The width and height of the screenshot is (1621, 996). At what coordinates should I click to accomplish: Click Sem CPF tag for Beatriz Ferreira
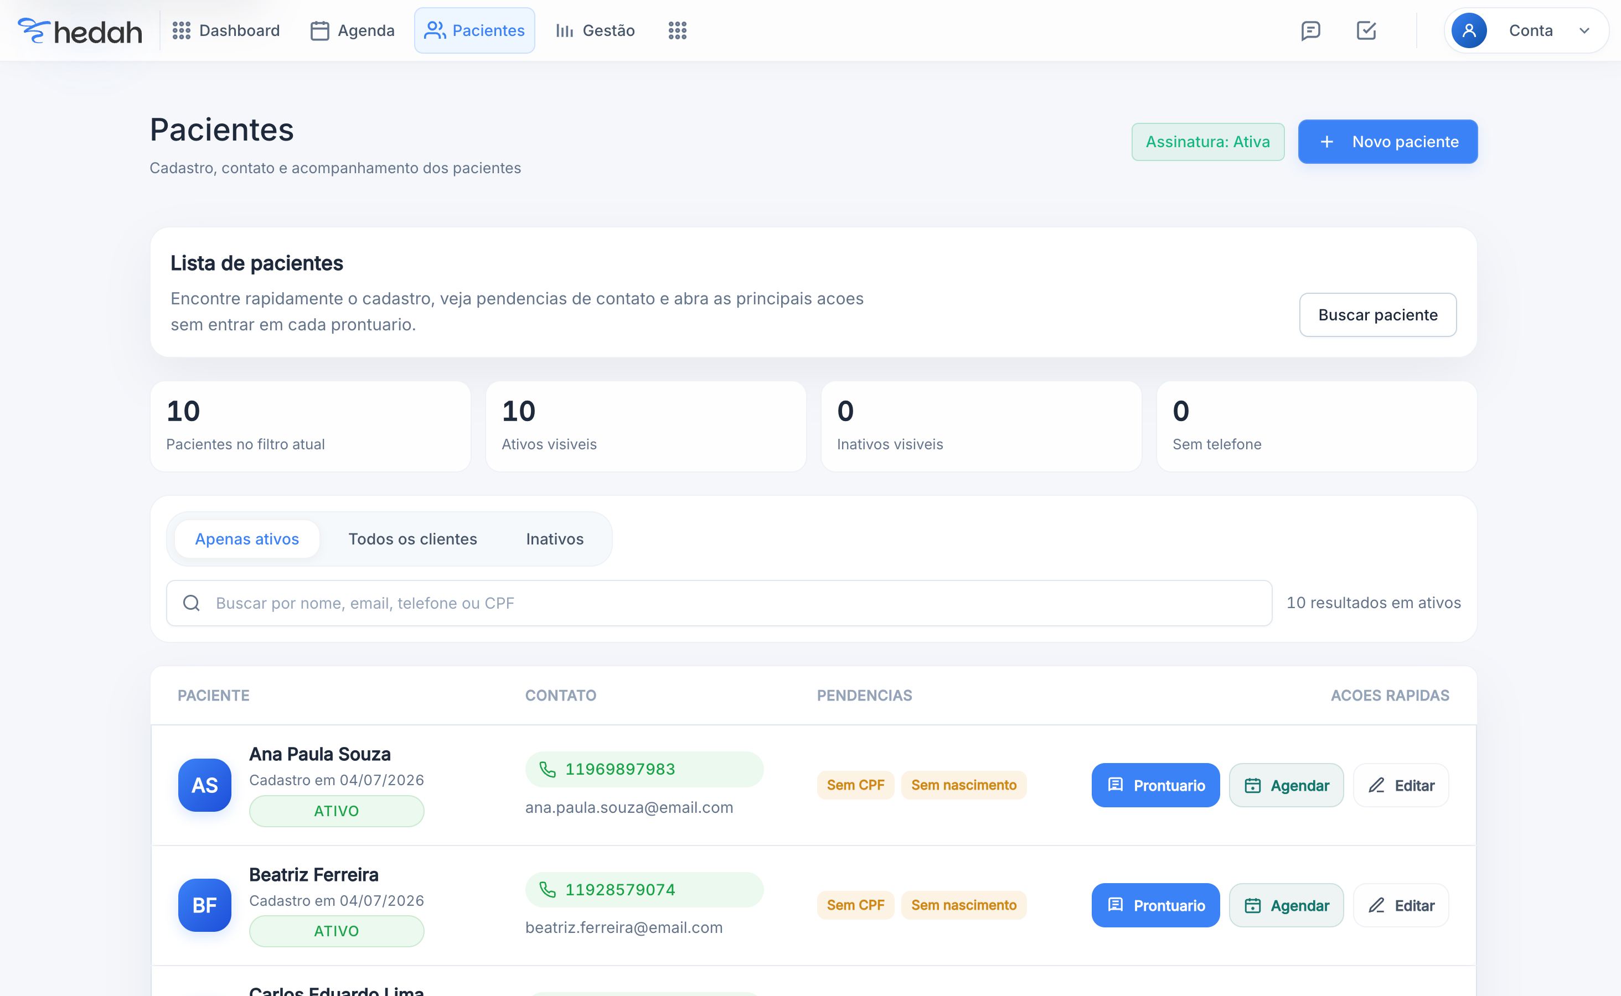point(855,905)
